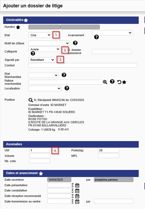
Task: Open the Etat dropdown showing Clos
Action: click(x=40, y=35)
